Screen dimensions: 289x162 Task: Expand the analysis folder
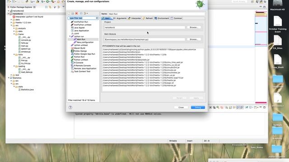click(x=14, y=28)
